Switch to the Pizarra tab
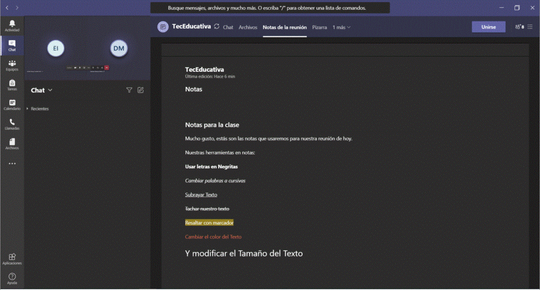 point(319,27)
